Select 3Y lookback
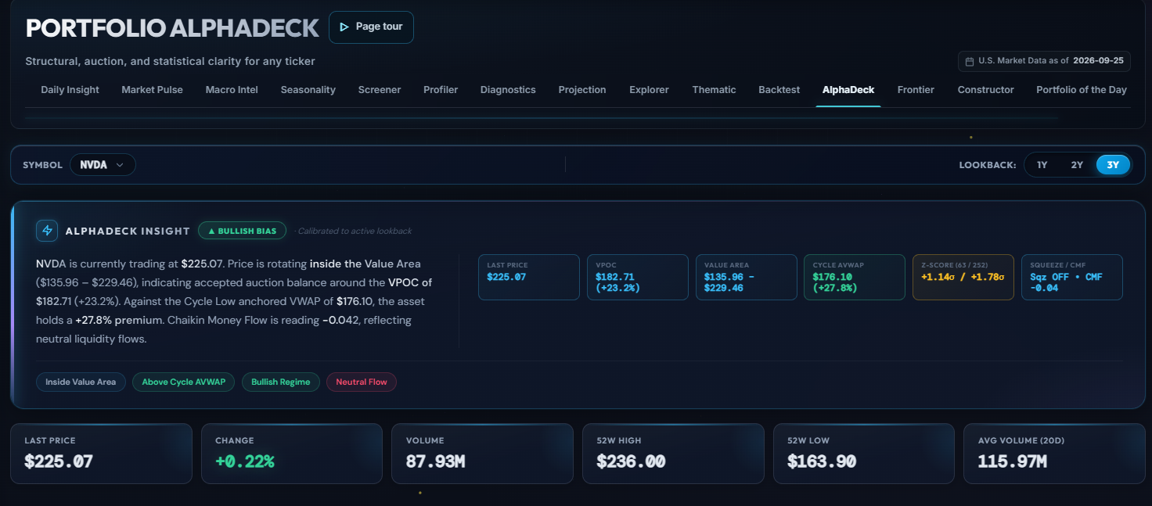Image resolution: width=1152 pixels, height=506 pixels. click(x=1113, y=165)
